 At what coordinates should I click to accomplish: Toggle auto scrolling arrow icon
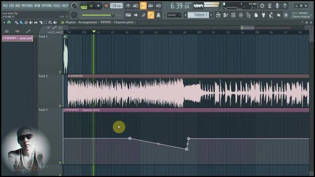point(136,15)
